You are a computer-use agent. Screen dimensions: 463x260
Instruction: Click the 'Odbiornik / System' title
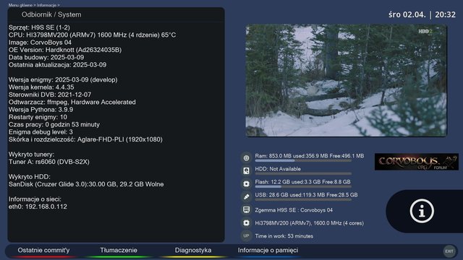(x=51, y=14)
